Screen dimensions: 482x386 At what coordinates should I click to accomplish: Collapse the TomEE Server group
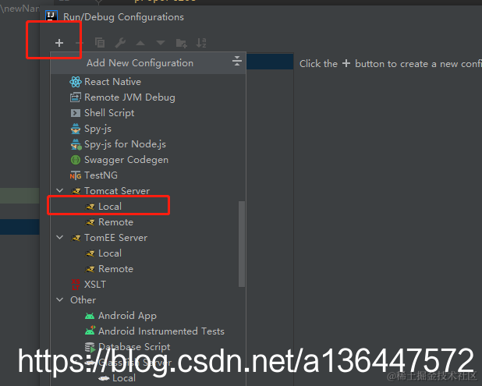(60, 238)
